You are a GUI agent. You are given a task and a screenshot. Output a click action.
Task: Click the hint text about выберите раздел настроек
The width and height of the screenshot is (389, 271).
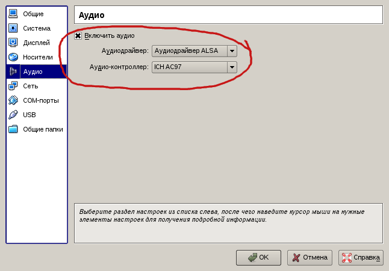click(x=222, y=216)
